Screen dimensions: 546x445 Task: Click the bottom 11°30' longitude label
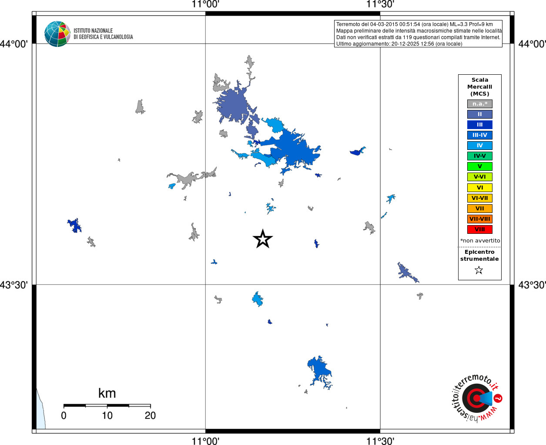[x=380, y=441]
